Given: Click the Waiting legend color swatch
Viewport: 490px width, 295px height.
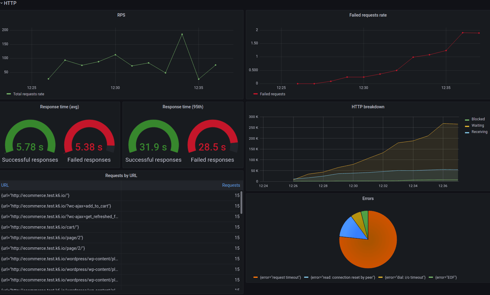Looking at the screenshot, I should [x=467, y=126].
